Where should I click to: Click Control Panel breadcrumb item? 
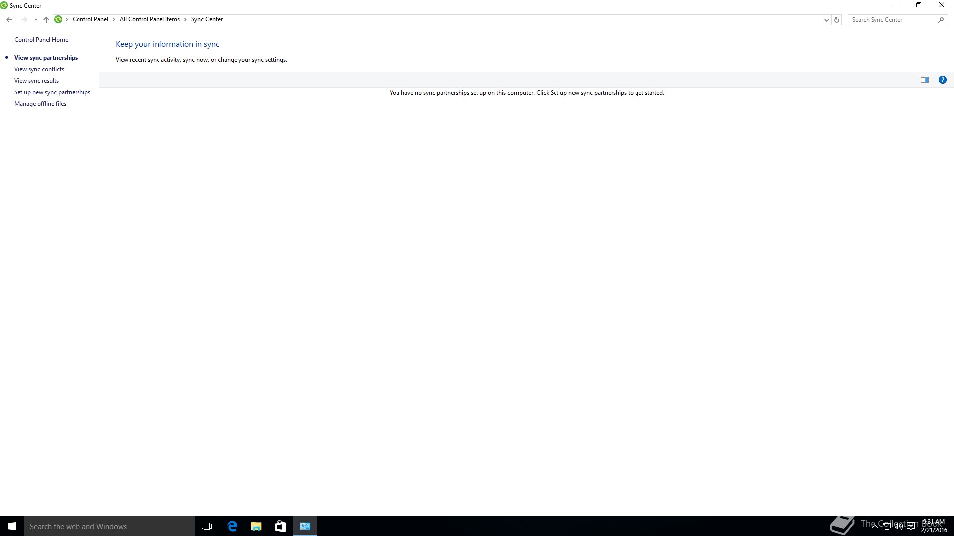tap(90, 19)
